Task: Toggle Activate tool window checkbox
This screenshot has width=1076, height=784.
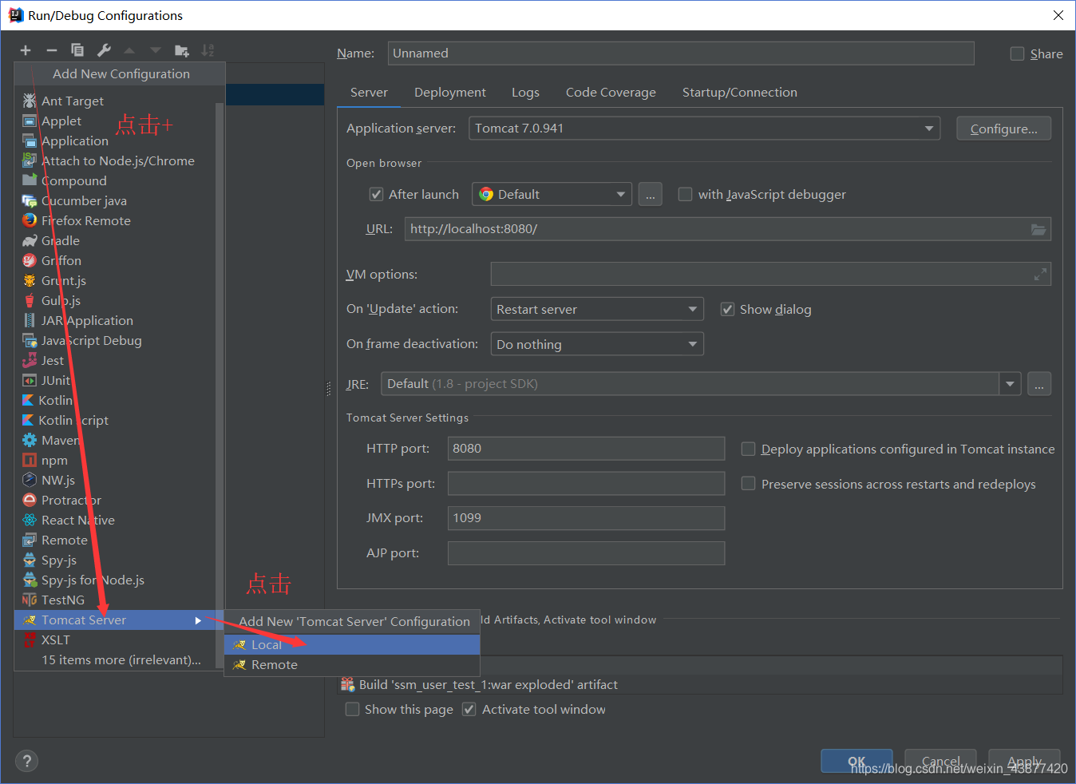Action: pyautogui.click(x=469, y=709)
